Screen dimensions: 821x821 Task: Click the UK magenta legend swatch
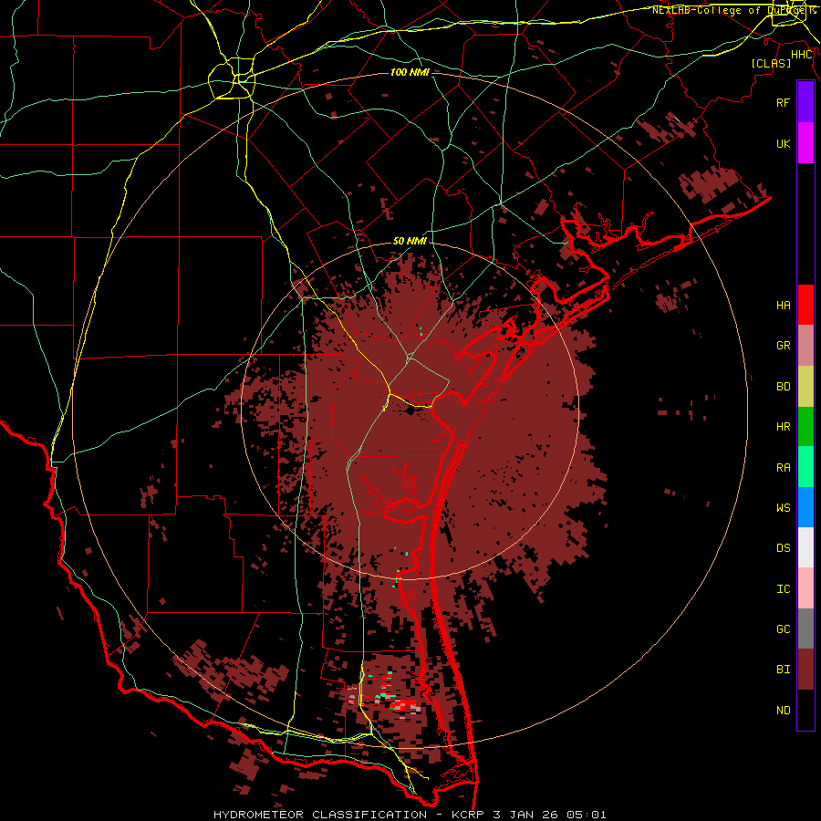point(805,143)
